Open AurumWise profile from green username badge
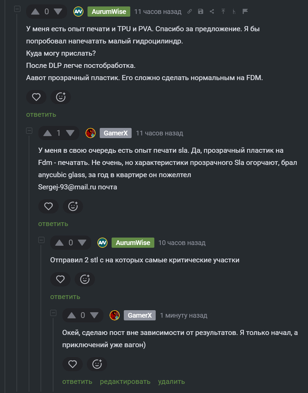 pyautogui.click(x=109, y=11)
